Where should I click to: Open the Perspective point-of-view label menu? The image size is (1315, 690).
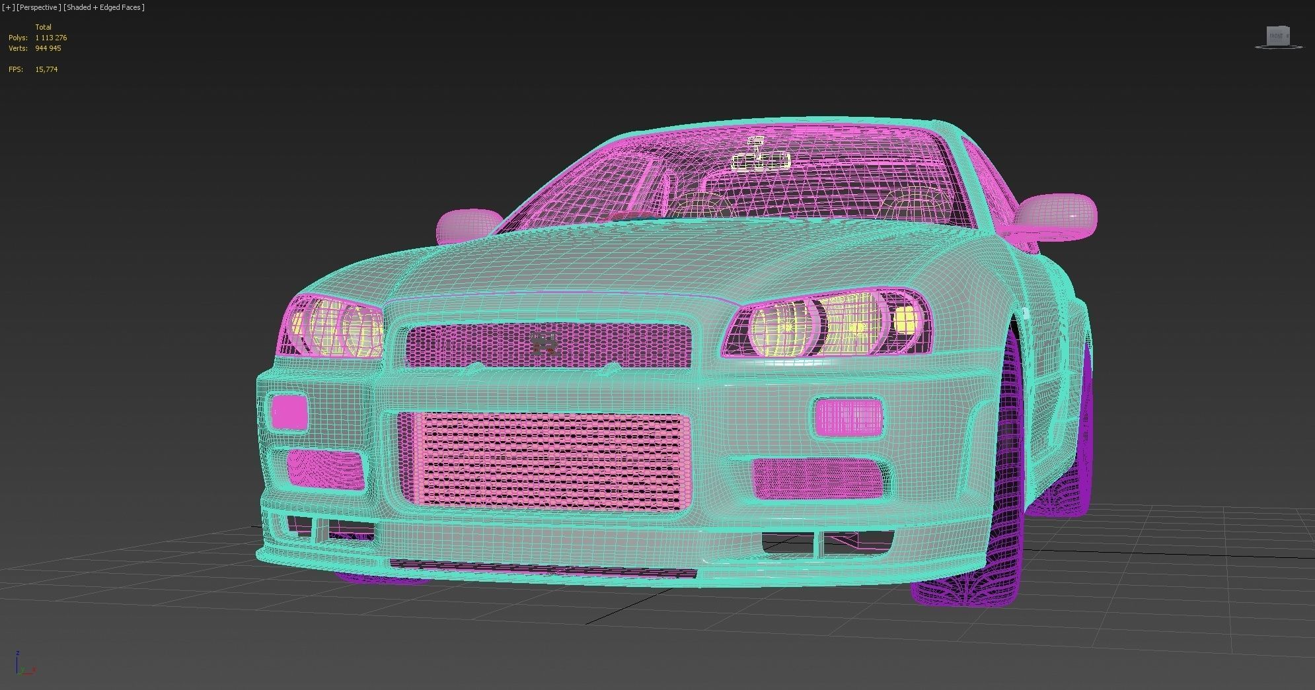pyautogui.click(x=40, y=7)
